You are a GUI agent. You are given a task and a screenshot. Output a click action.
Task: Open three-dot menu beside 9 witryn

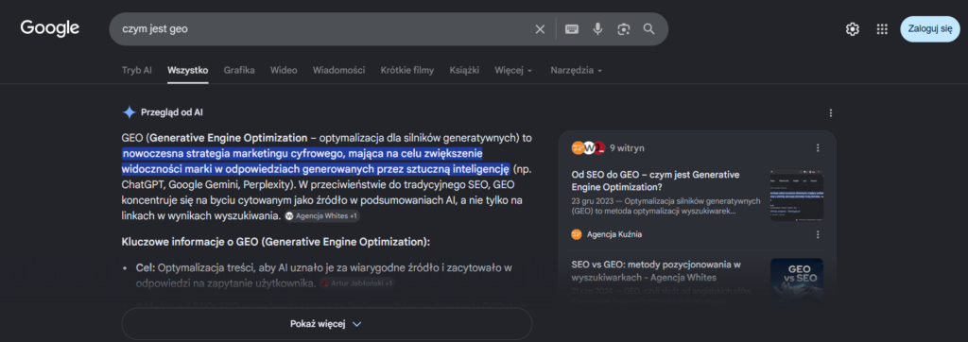point(818,148)
